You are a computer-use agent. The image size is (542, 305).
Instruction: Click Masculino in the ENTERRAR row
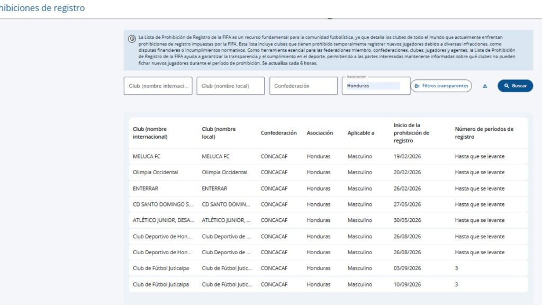click(x=360, y=189)
